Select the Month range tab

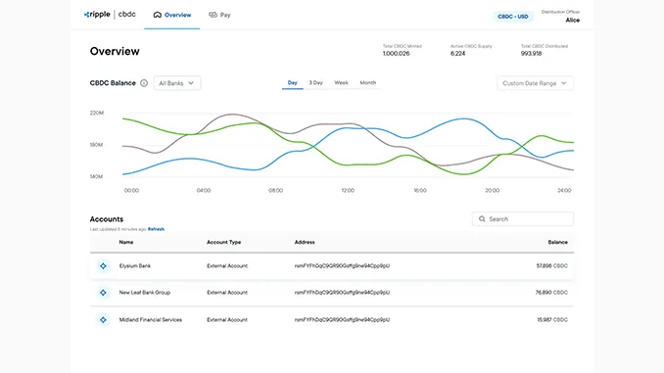tap(368, 83)
